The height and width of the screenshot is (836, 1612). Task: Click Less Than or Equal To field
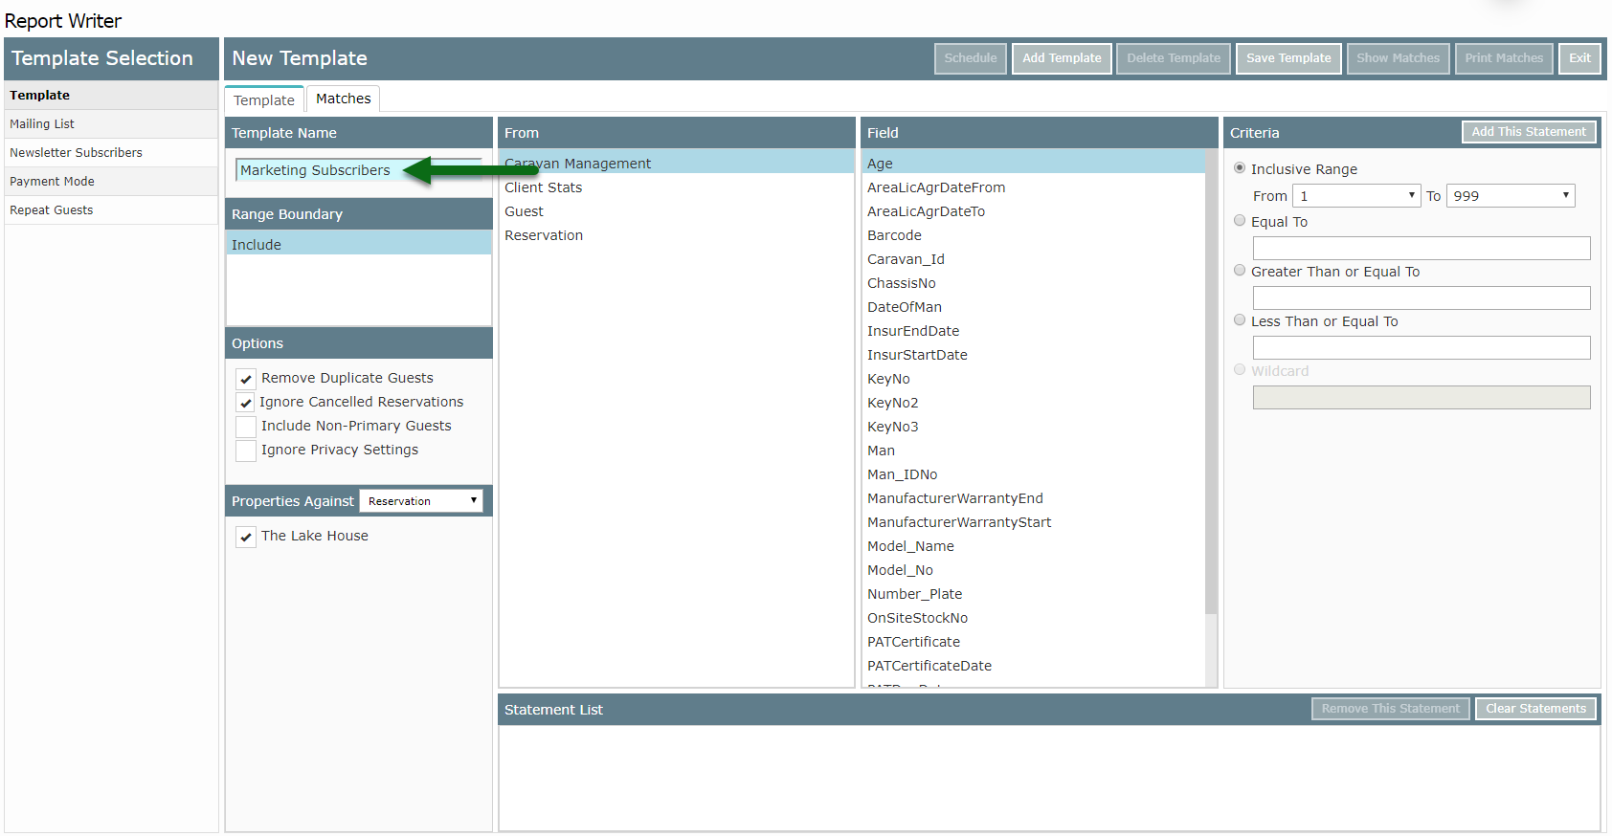click(1422, 348)
